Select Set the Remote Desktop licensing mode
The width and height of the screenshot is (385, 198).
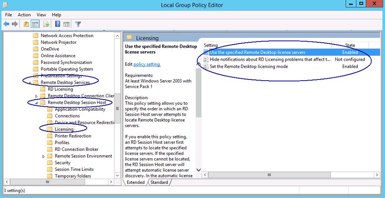249,66
